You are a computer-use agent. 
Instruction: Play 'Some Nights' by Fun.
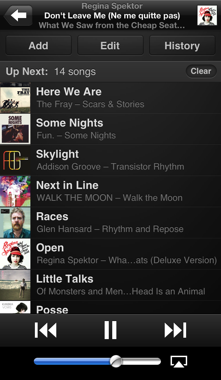point(110,129)
